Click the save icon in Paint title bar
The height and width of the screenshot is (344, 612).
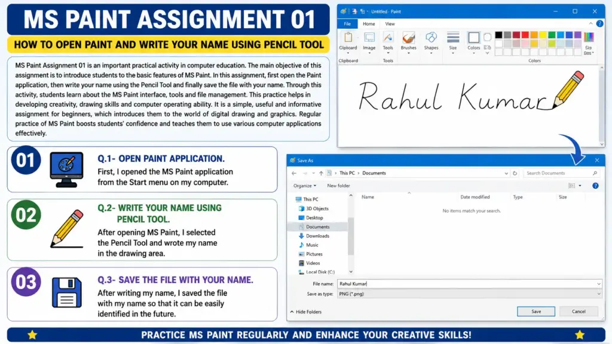tap(354, 11)
